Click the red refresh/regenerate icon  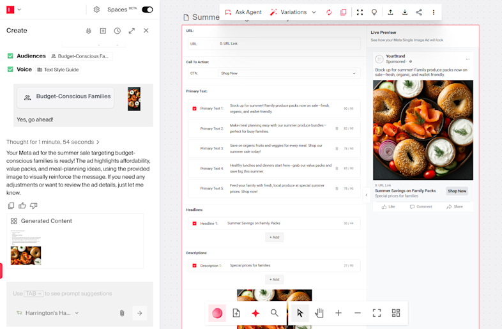pyautogui.click(x=329, y=12)
